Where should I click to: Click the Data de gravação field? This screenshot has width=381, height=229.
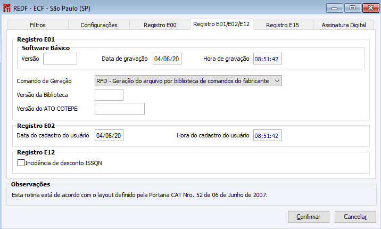point(167,59)
